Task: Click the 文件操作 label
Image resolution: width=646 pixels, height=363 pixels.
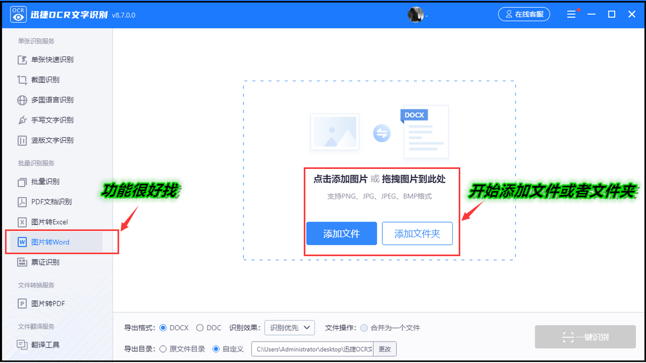Action: [x=340, y=328]
